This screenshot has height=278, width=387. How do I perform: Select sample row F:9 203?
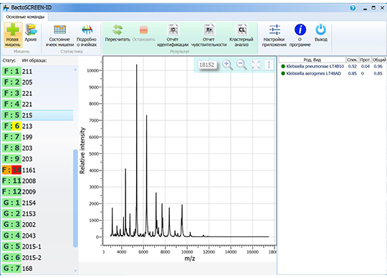37,159
